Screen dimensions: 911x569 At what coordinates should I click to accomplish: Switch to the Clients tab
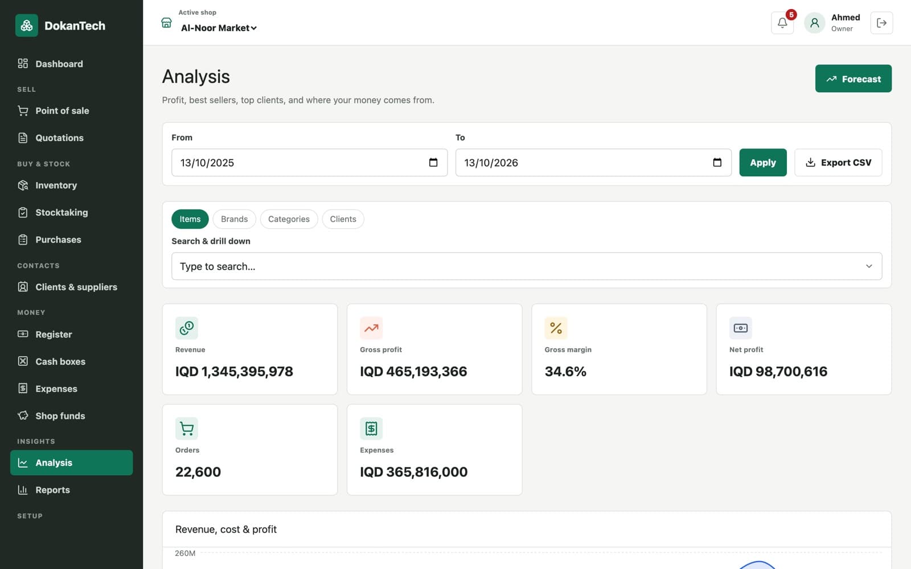343,219
